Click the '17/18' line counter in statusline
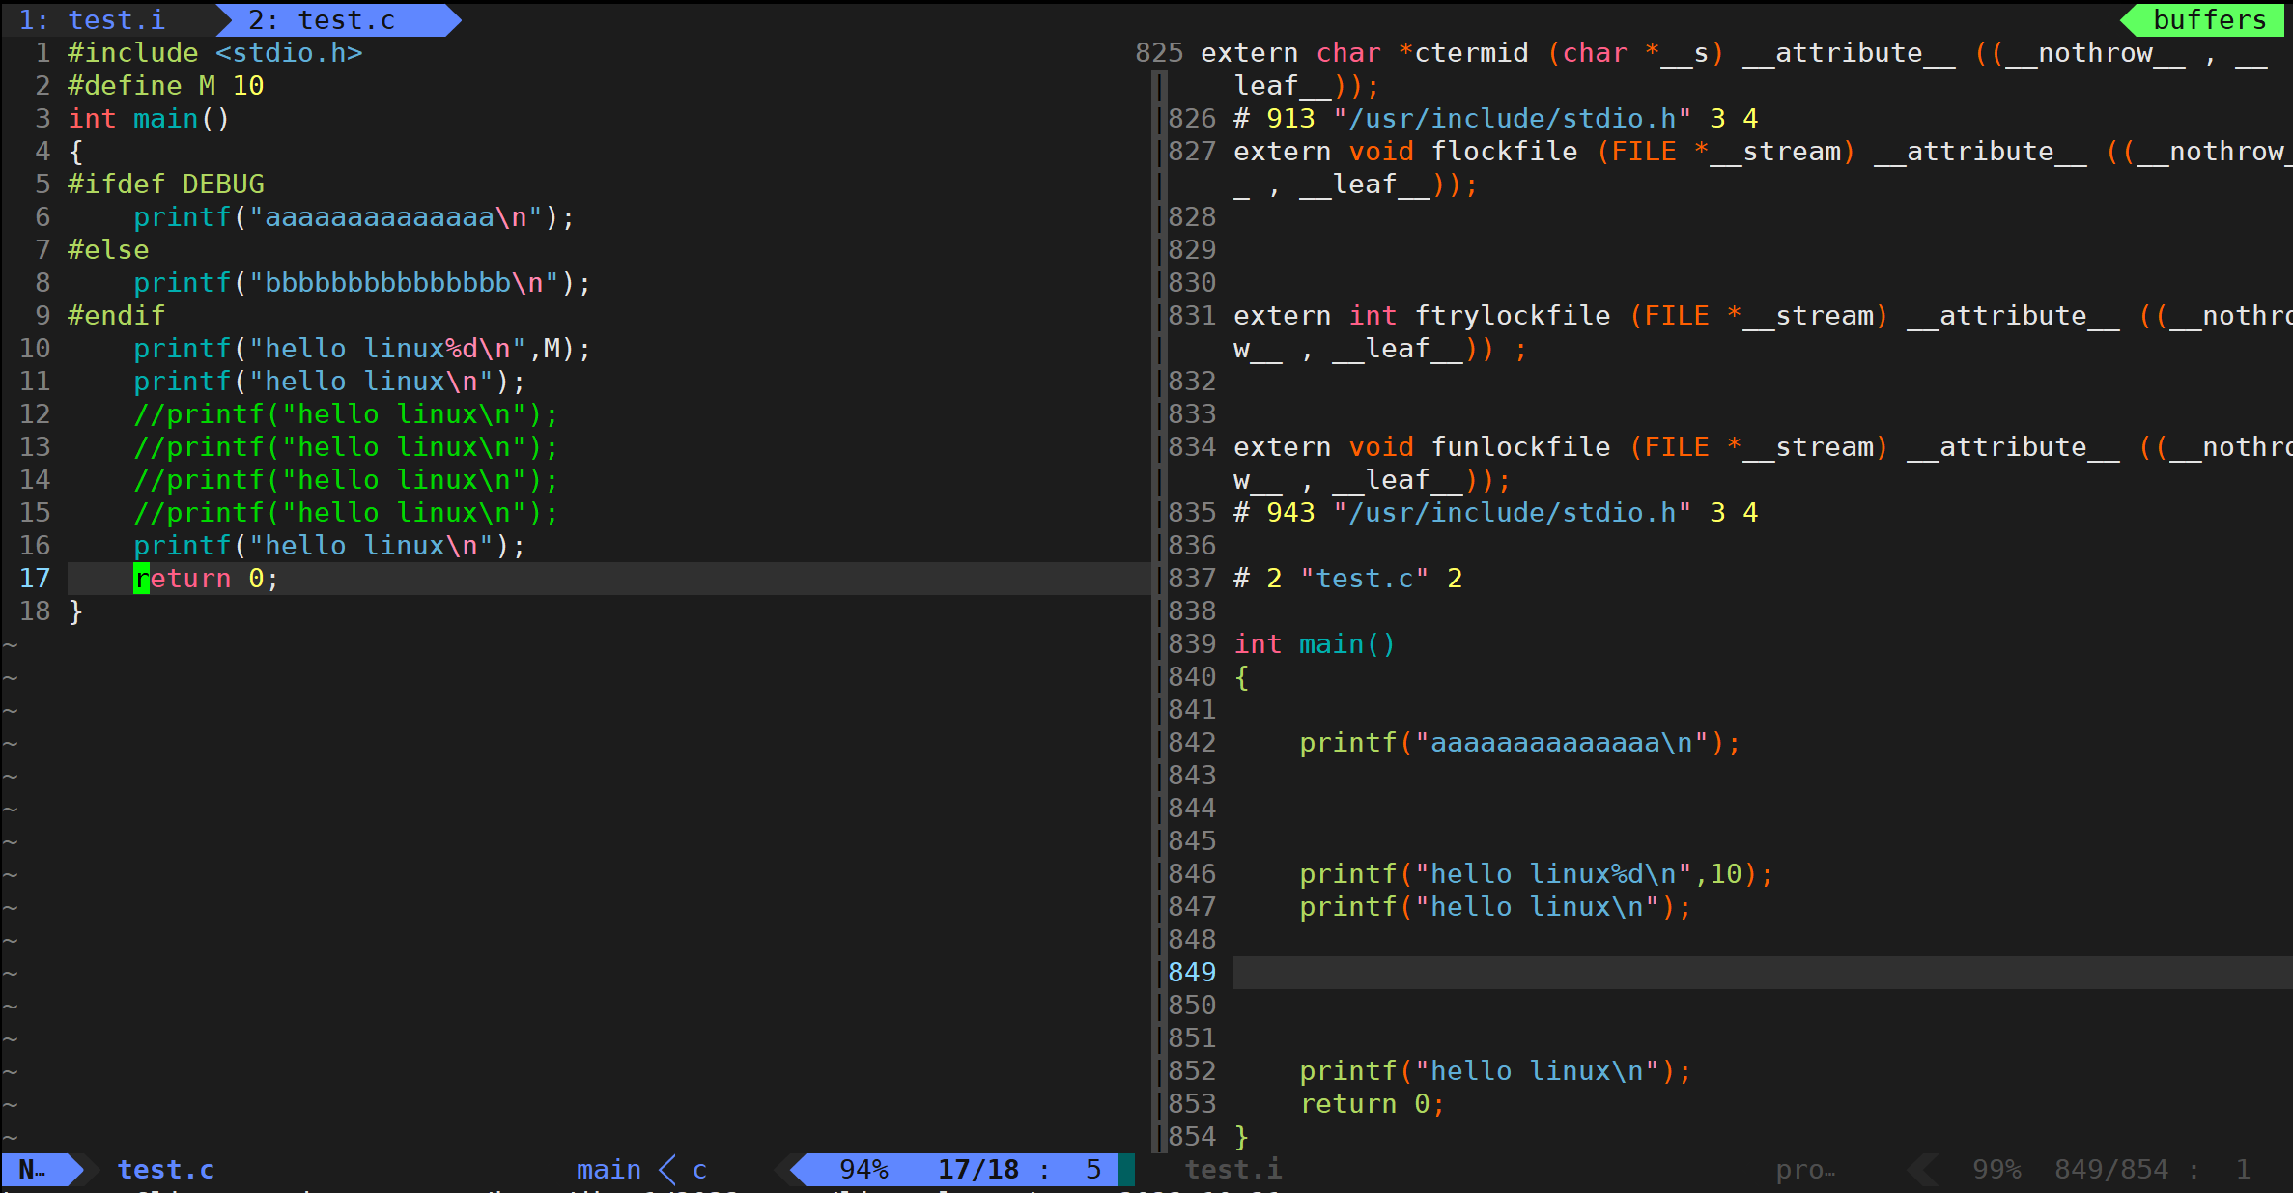The height and width of the screenshot is (1193, 2293). pos(977,1170)
